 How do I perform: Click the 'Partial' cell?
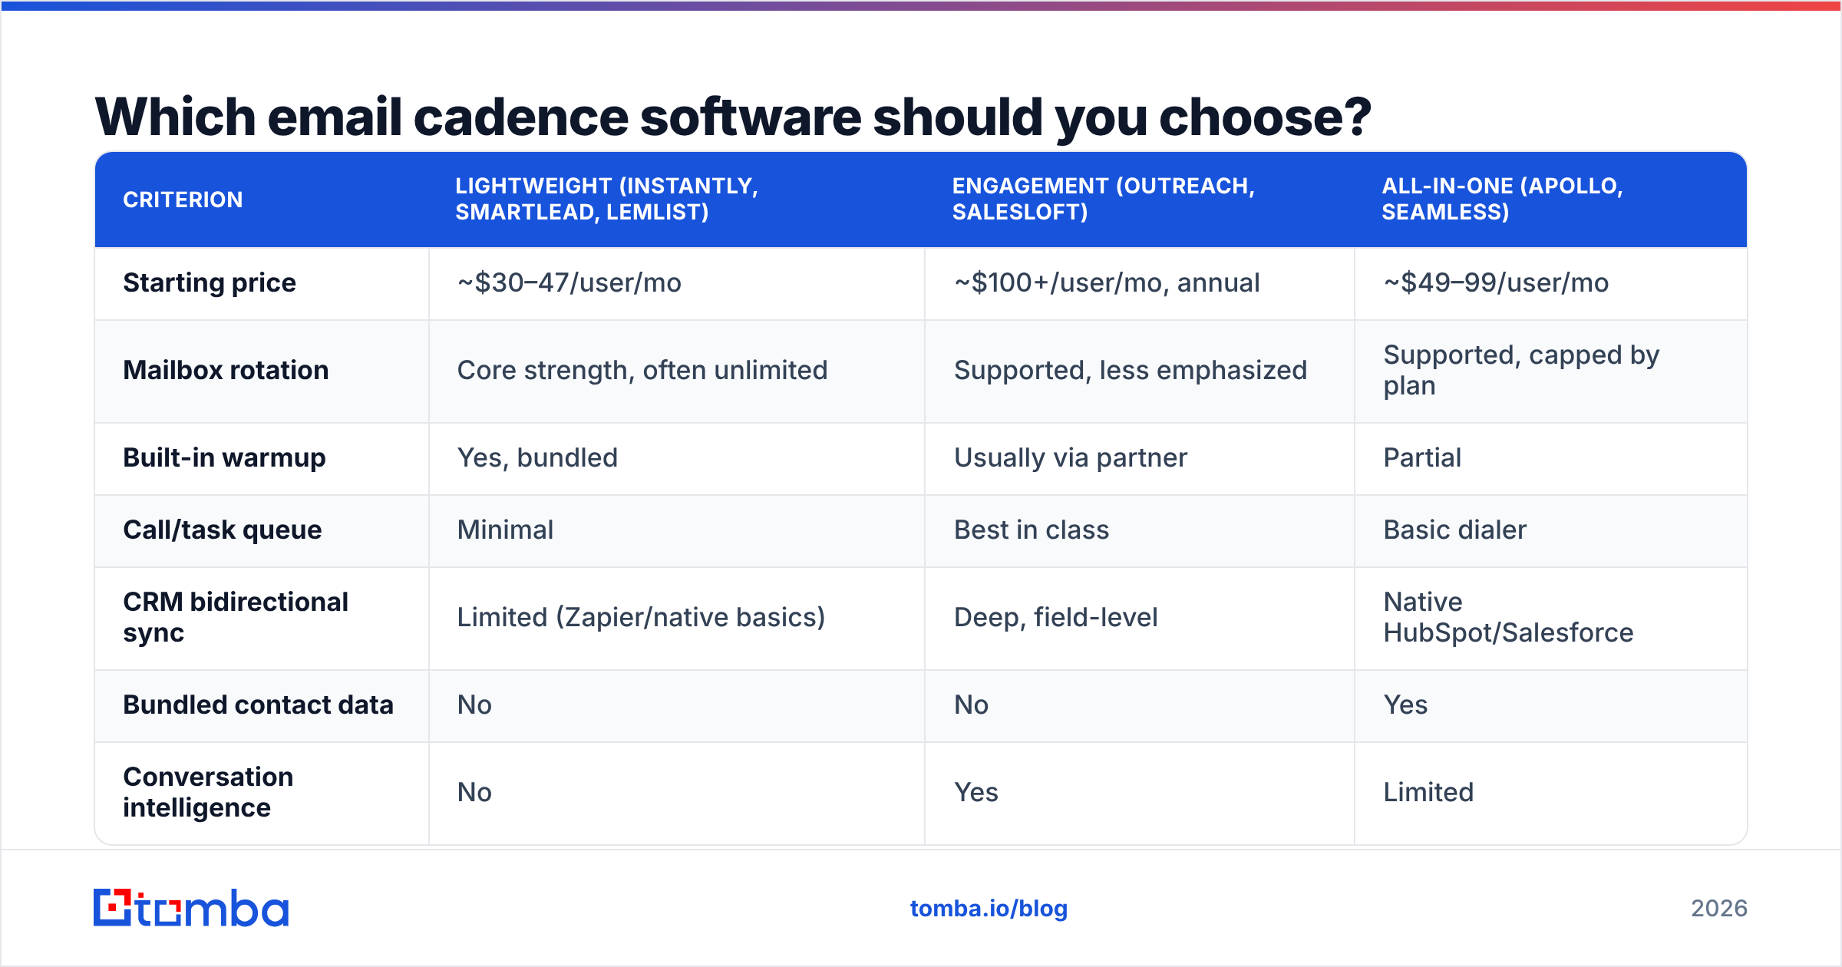[1422, 457]
